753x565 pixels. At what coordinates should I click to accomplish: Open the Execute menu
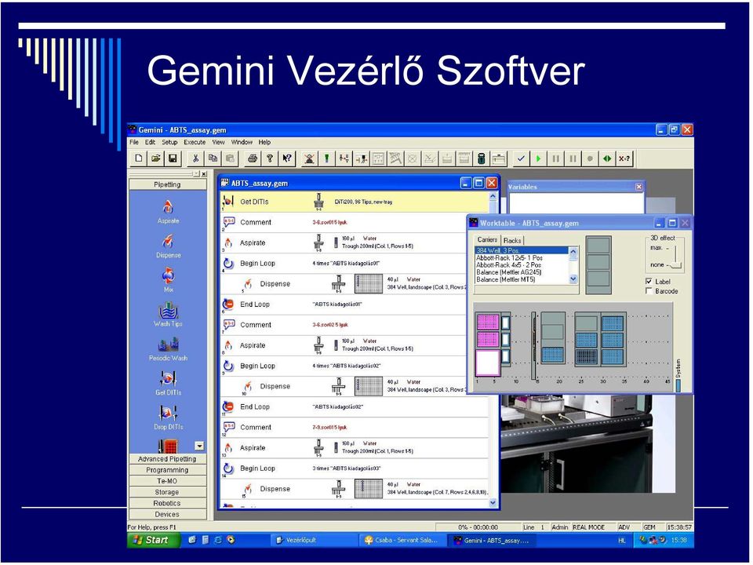[195, 142]
